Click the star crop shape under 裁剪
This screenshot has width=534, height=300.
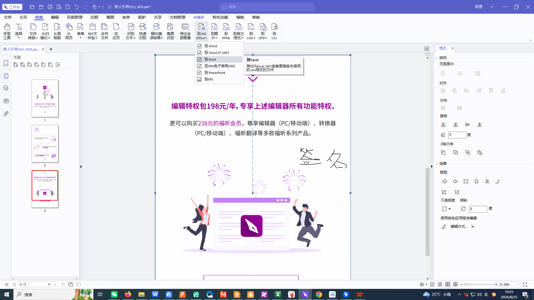tap(476, 181)
